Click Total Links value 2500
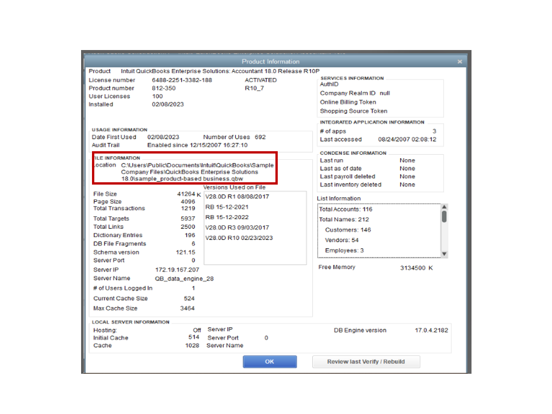The height and width of the screenshot is (414, 552). (x=188, y=227)
